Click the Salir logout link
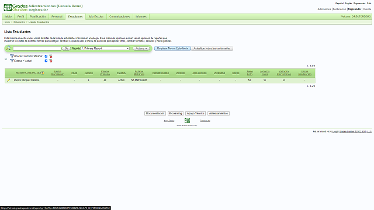Screen dimensions: 374x210 click(369, 3)
